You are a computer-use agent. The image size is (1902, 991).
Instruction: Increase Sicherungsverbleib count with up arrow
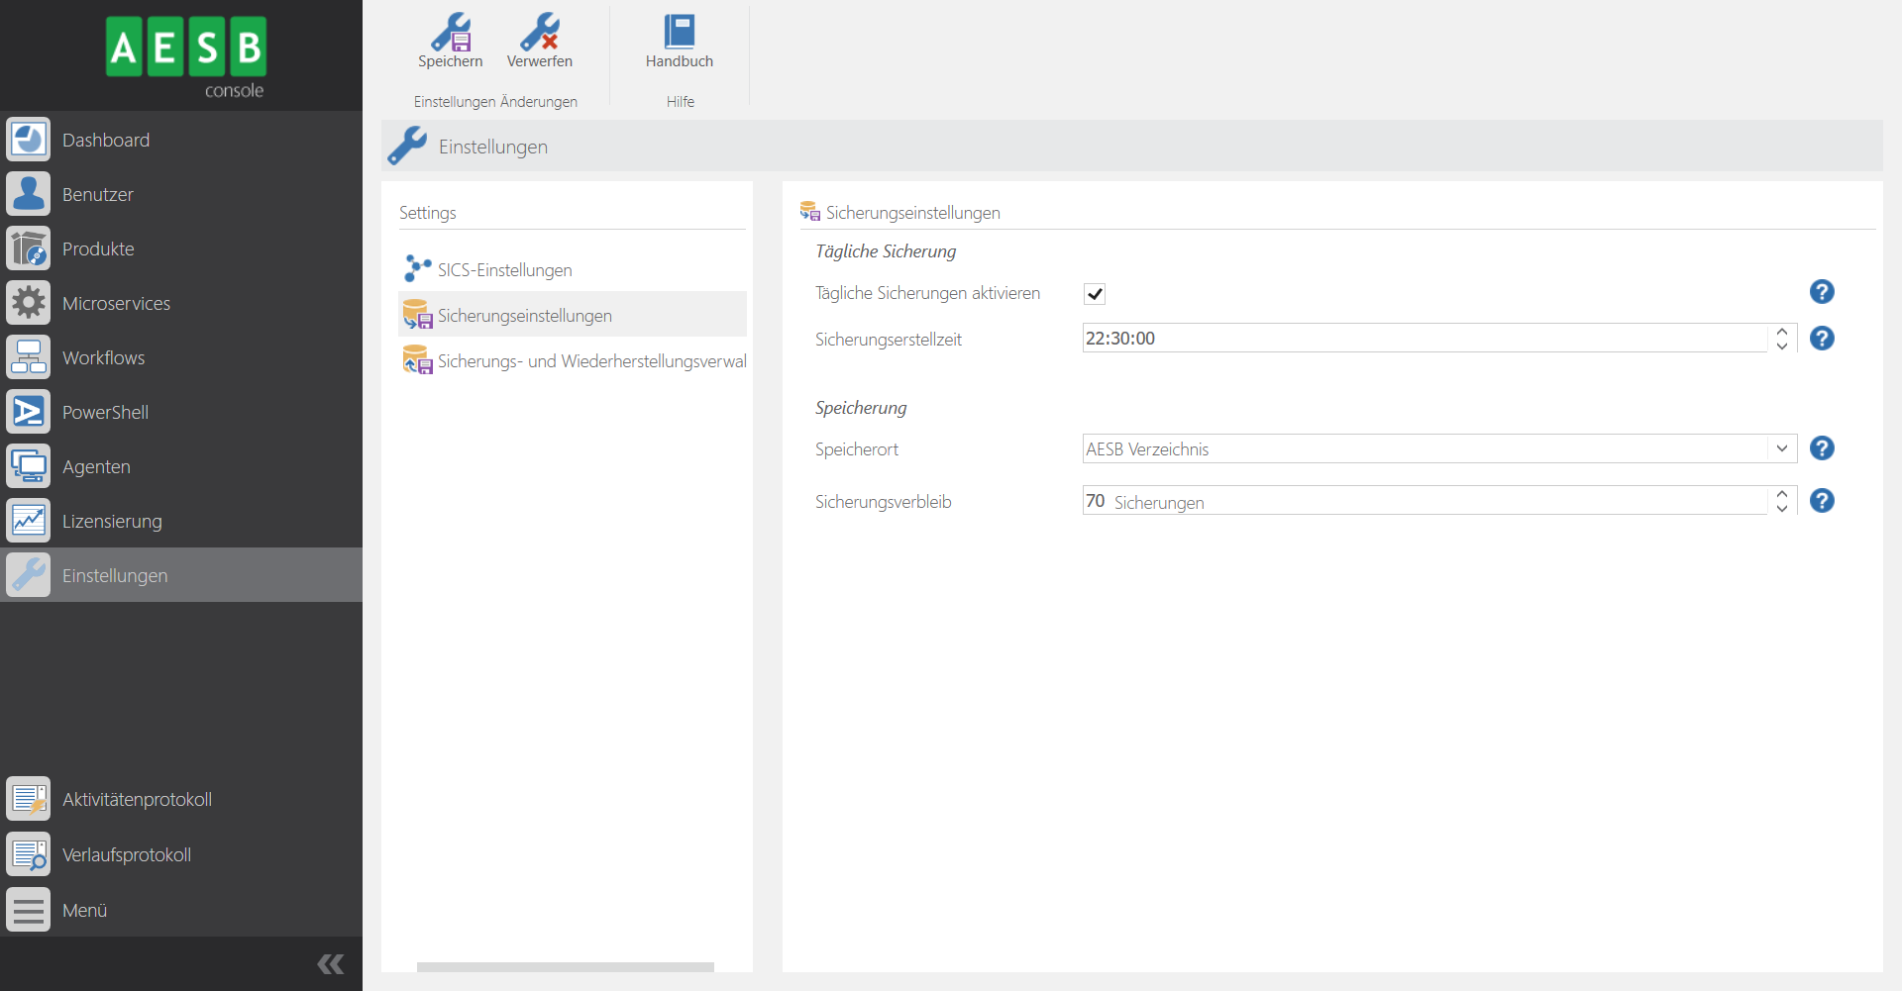[1781, 493]
